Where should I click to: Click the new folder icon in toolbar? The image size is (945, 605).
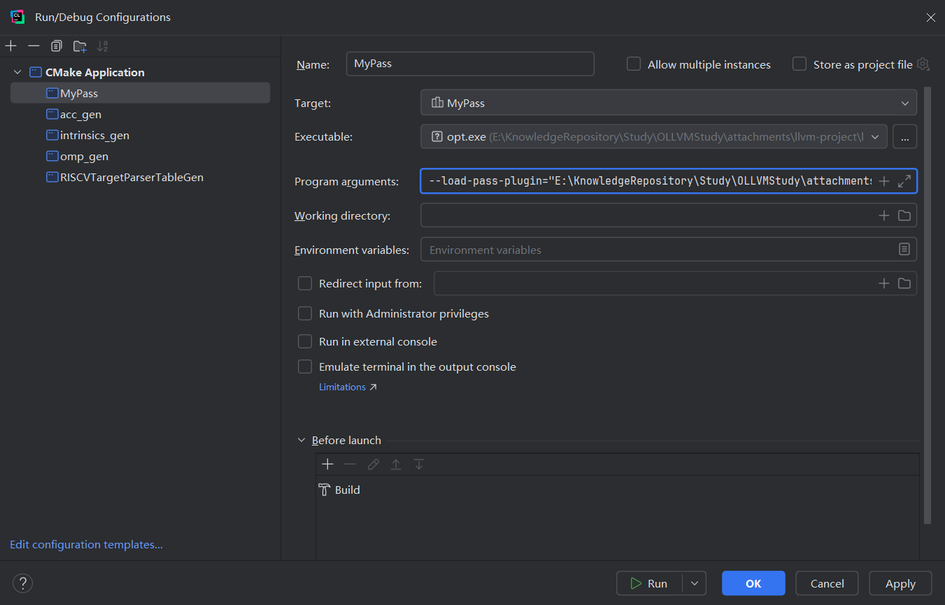click(80, 46)
